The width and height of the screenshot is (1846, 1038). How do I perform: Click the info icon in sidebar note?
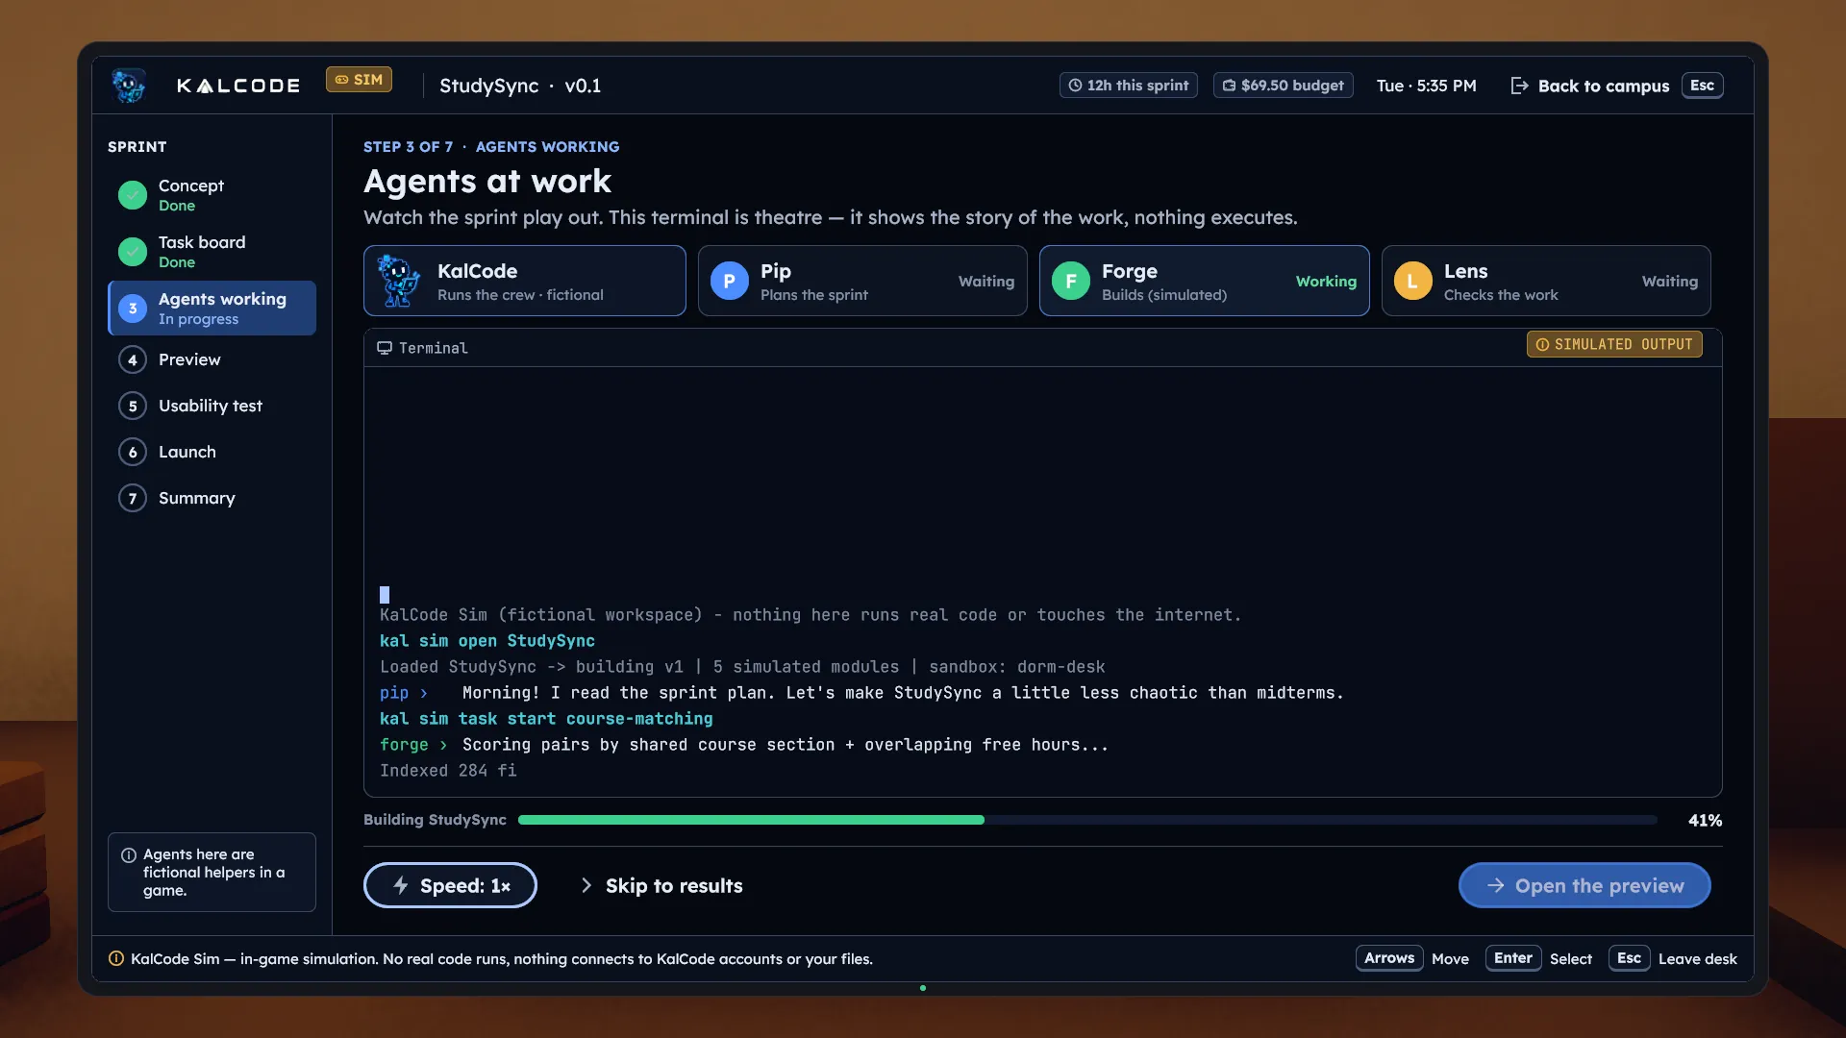coord(129,854)
